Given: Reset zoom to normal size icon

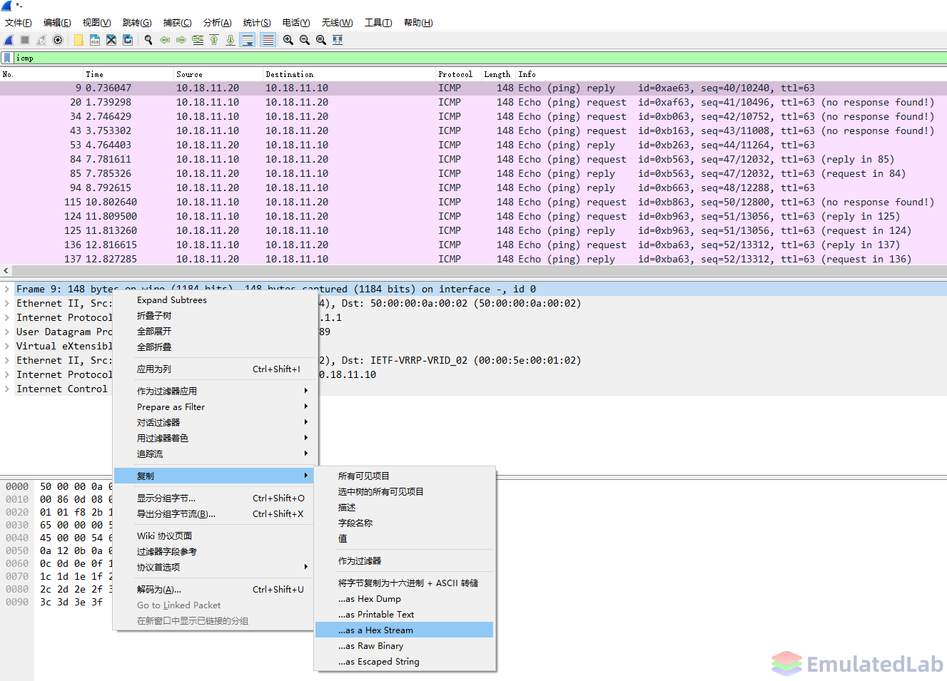Looking at the screenshot, I should (x=321, y=40).
